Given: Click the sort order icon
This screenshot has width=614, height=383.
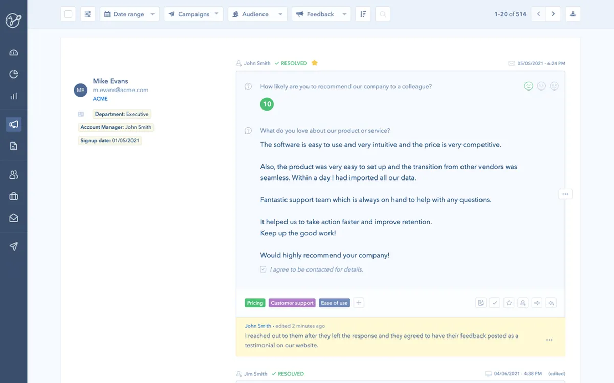Looking at the screenshot, I should tap(363, 14).
